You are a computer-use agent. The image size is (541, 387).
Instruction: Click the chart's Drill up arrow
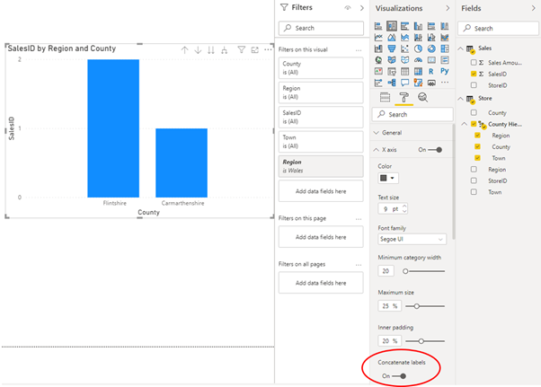pyautogui.click(x=184, y=50)
